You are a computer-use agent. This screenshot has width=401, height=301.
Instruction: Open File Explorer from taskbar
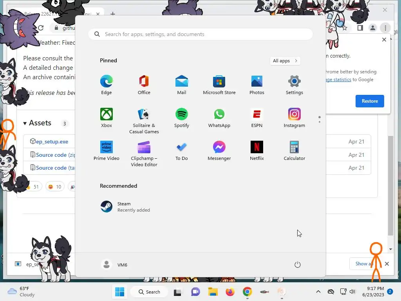(213, 292)
